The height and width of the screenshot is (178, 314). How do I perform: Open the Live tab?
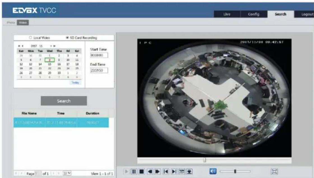[227, 14]
